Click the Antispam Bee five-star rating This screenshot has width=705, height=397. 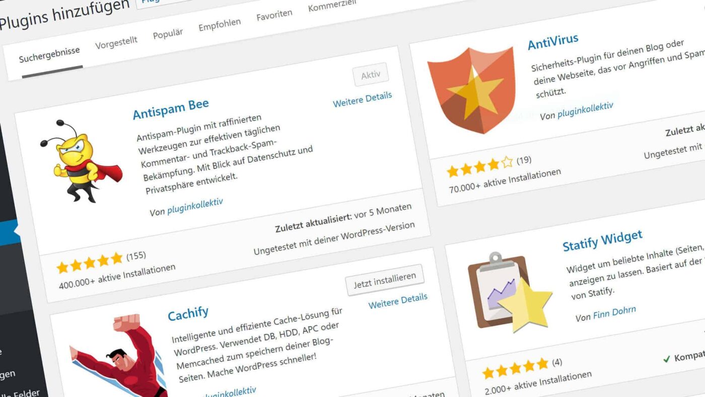[x=90, y=262]
